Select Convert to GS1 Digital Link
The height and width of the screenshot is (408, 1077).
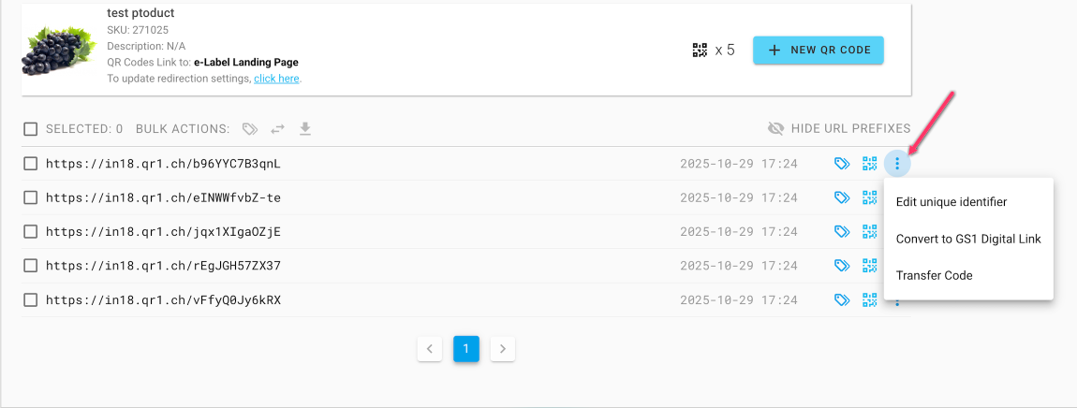967,239
